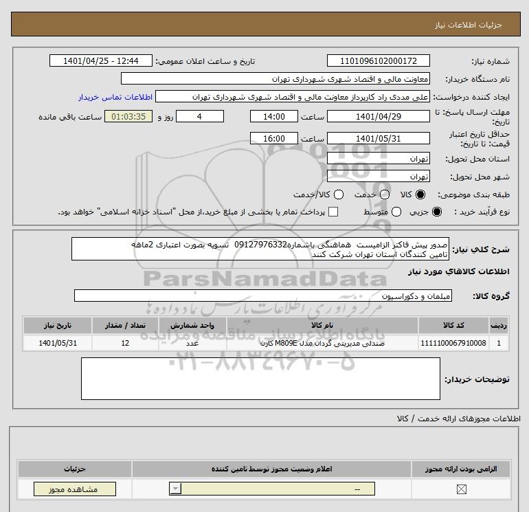Click the تعداد / مقدار column header

[x=125, y=325]
